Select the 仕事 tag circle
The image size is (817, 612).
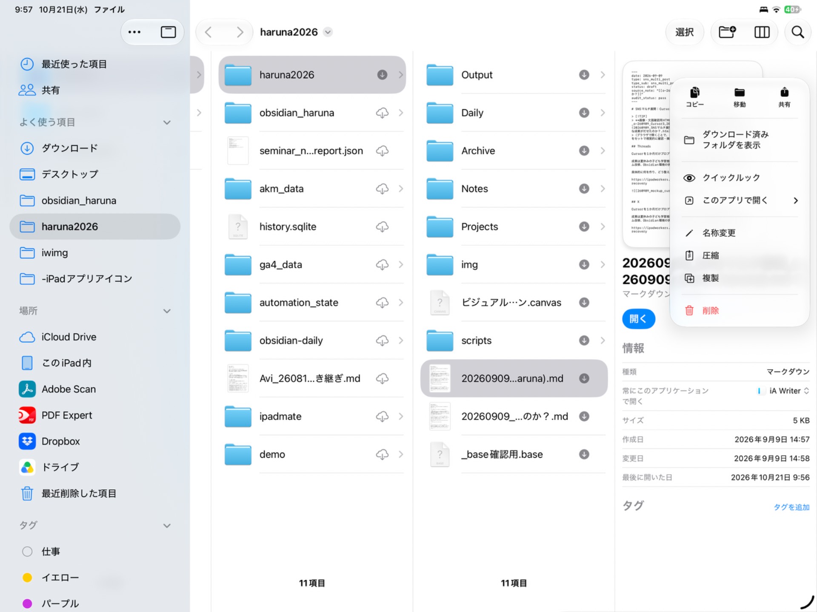click(27, 552)
